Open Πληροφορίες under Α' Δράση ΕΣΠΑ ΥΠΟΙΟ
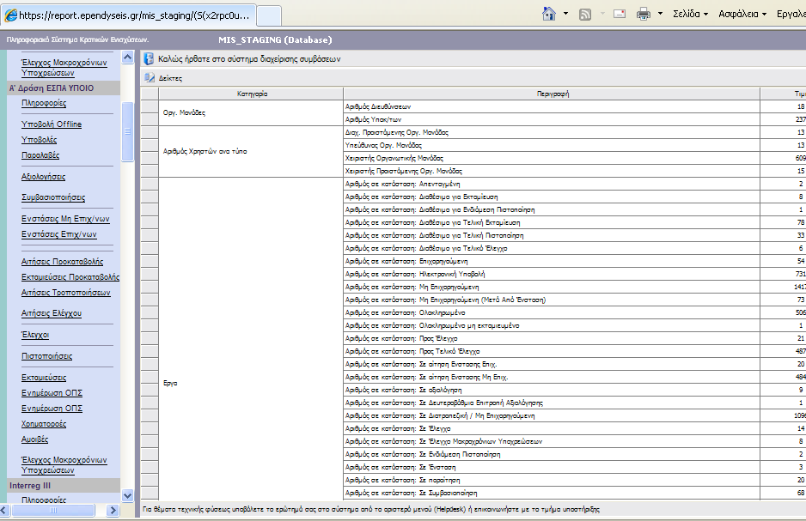 pyautogui.click(x=44, y=103)
